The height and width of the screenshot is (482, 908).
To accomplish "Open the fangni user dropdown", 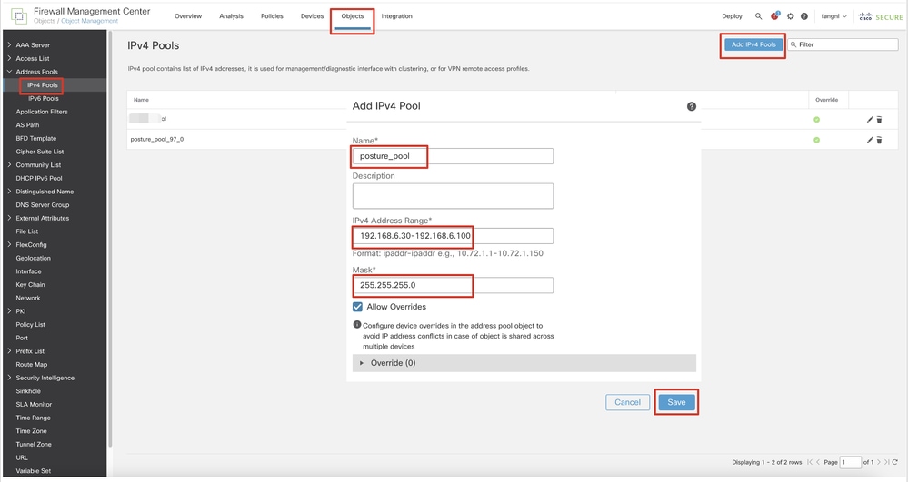I will coord(833,16).
